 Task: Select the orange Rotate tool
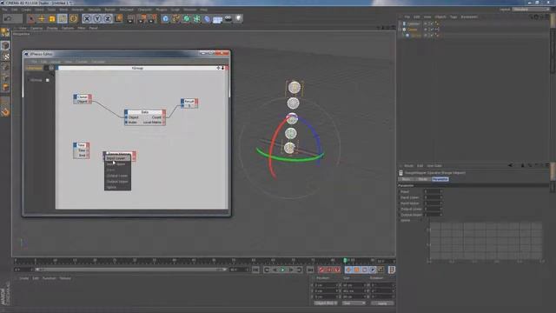(x=73, y=18)
